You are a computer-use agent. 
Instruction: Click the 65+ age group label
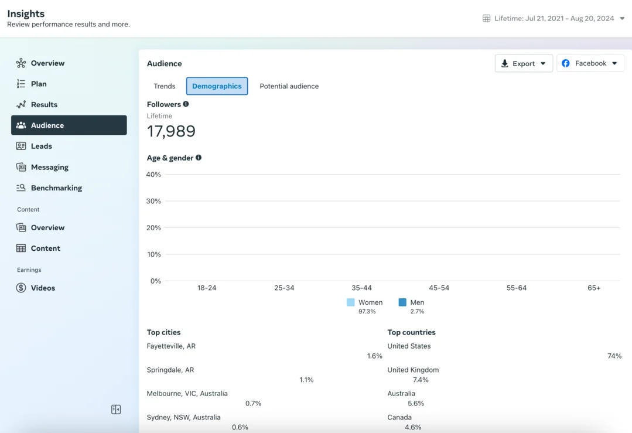point(594,288)
